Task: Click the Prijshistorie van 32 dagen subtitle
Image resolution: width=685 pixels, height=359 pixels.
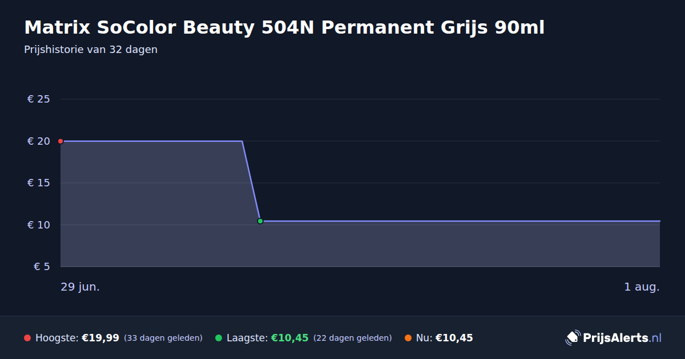Action: (x=91, y=50)
